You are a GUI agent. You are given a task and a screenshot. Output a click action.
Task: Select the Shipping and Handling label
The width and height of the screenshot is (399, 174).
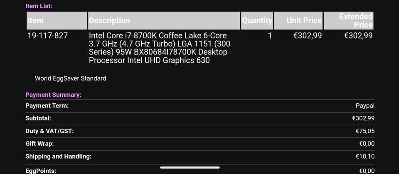point(58,157)
